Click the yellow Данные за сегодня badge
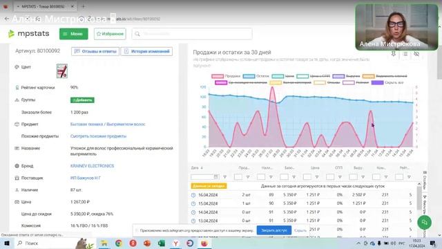The height and width of the screenshot is (249, 442). click(x=209, y=186)
